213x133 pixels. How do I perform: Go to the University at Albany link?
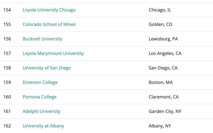coord(43,126)
